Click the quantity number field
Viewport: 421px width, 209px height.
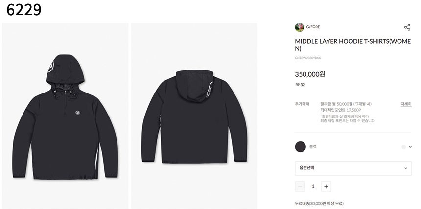tap(313, 186)
